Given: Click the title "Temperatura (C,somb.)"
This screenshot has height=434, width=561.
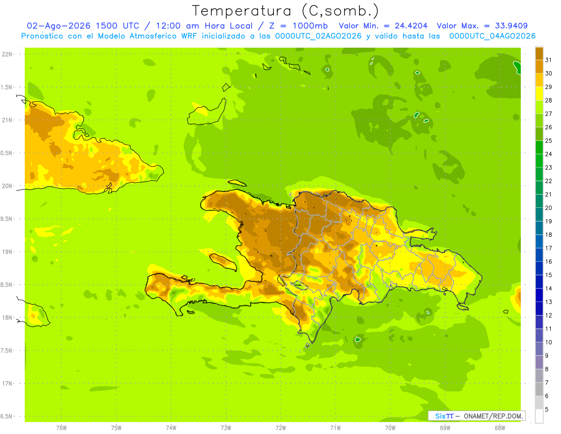Looking at the screenshot, I should click(286, 11).
